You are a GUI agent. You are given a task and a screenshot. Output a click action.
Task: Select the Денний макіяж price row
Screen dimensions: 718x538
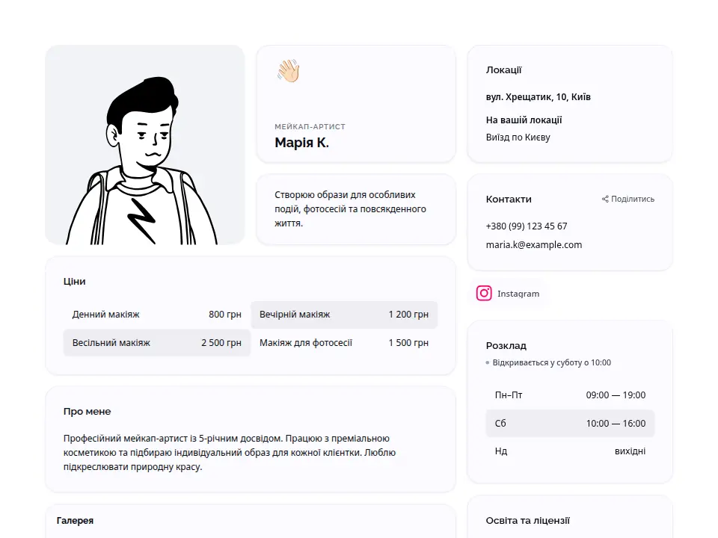[156, 315]
